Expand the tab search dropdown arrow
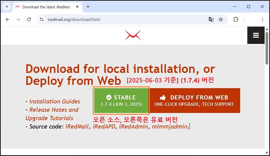 (7, 7)
